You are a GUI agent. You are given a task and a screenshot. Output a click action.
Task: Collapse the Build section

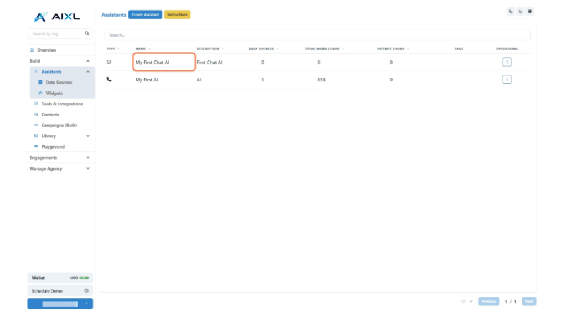click(87, 61)
